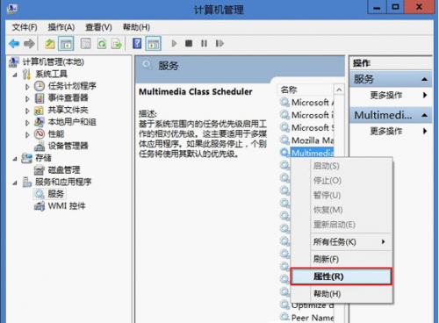Click the Refresh toolbar icon
439x323 pixels.
[x=102, y=44]
